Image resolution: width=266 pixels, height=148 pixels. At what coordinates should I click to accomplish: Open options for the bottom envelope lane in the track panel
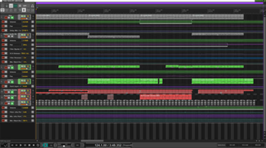[x=33, y=120]
